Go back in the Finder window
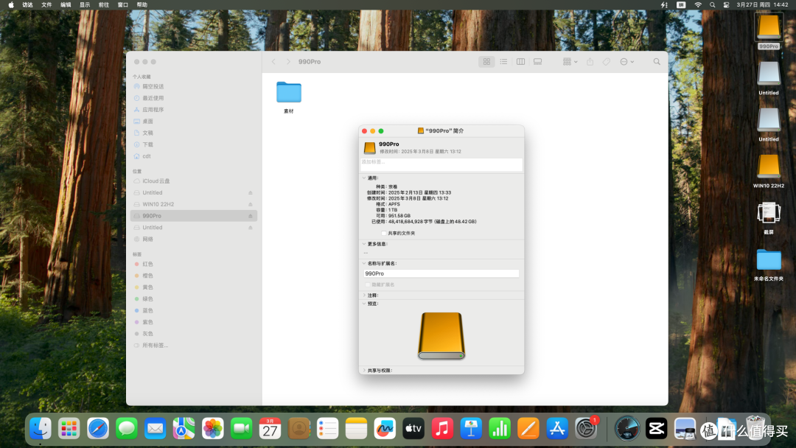 (273, 61)
